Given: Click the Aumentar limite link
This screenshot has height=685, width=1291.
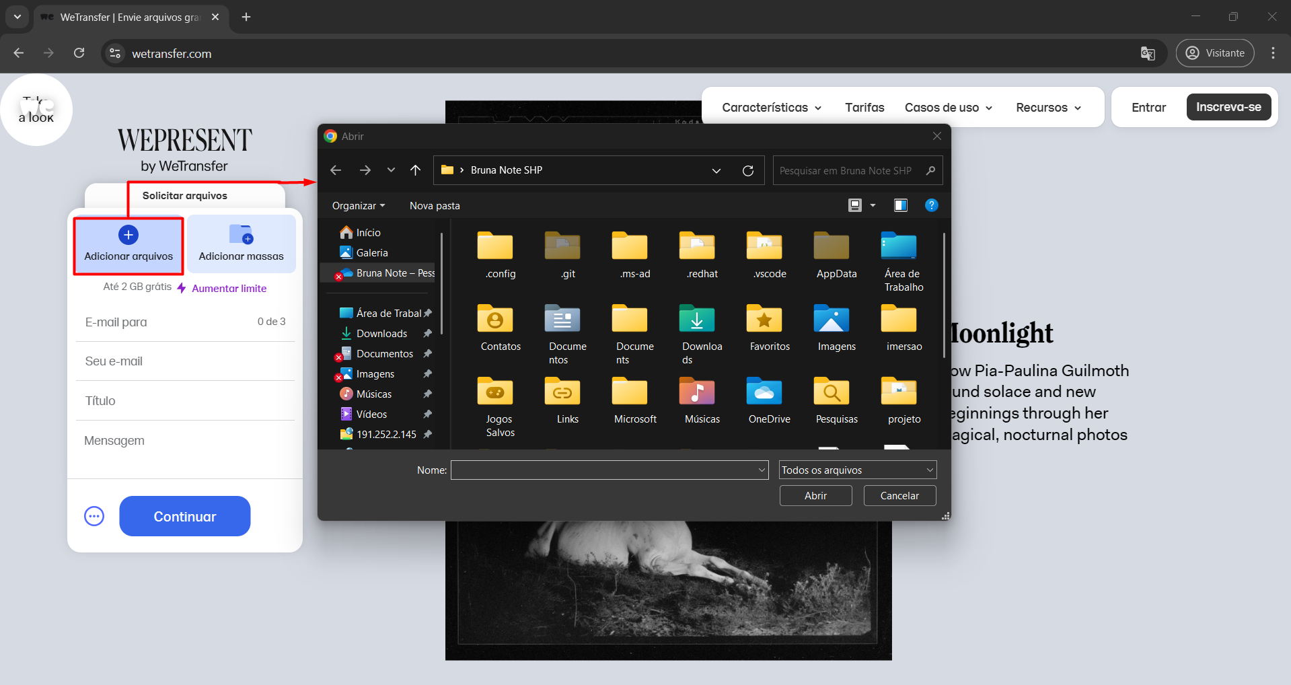Looking at the screenshot, I should point(229,288).
